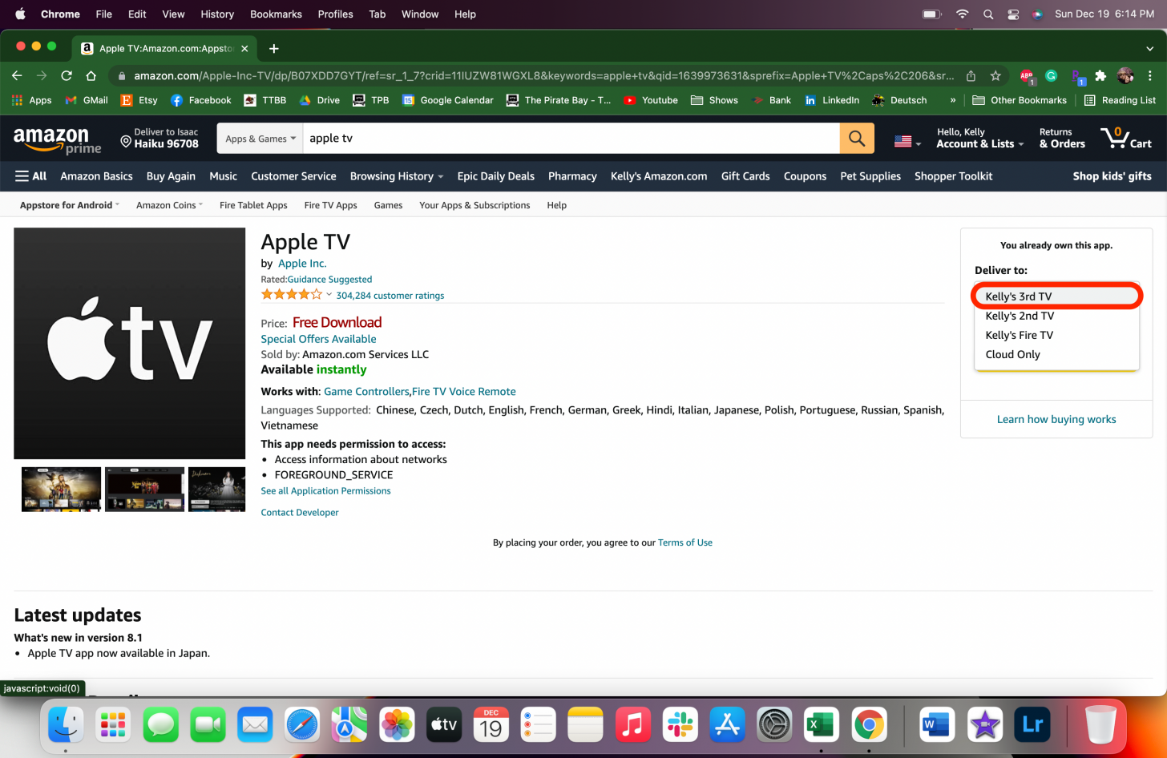
Task: Select the Cloud Only delivery option
Action: pos(1056,354)
